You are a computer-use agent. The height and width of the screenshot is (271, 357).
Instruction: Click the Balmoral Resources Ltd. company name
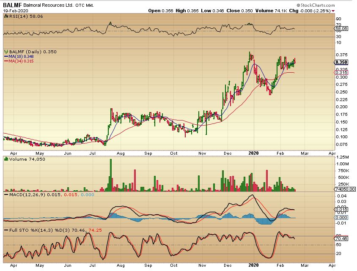tap(48, 5)
